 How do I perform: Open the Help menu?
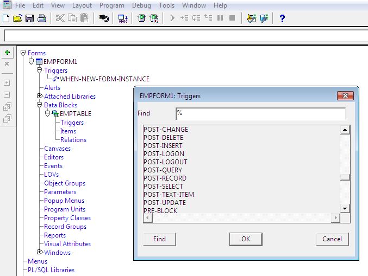pos(220,5)
